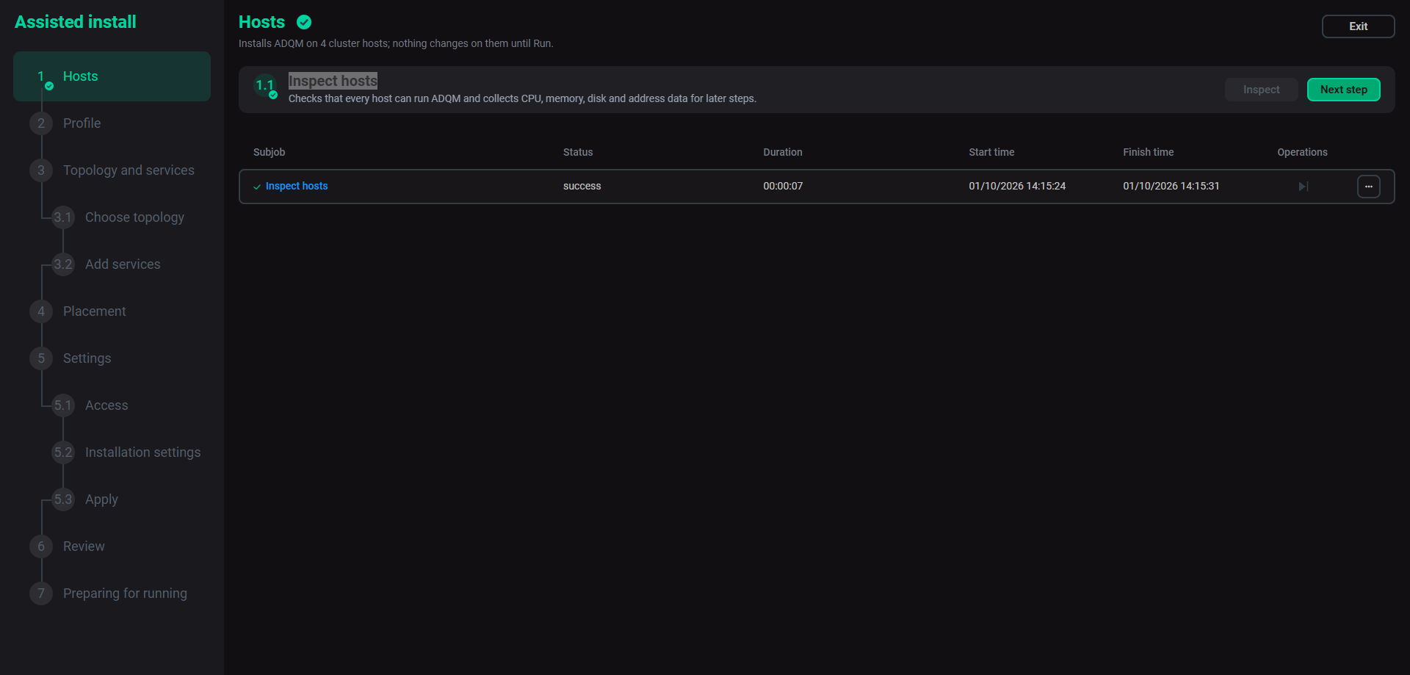Select the Access substep
1410x675 pixels.
pos(106,405)
